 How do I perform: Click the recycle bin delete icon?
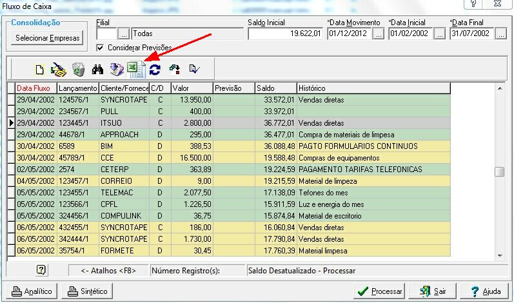coord(78,70)
